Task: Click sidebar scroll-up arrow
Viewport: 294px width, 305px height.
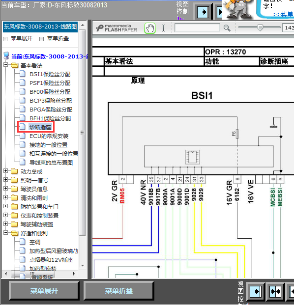Action: (83, 25)
